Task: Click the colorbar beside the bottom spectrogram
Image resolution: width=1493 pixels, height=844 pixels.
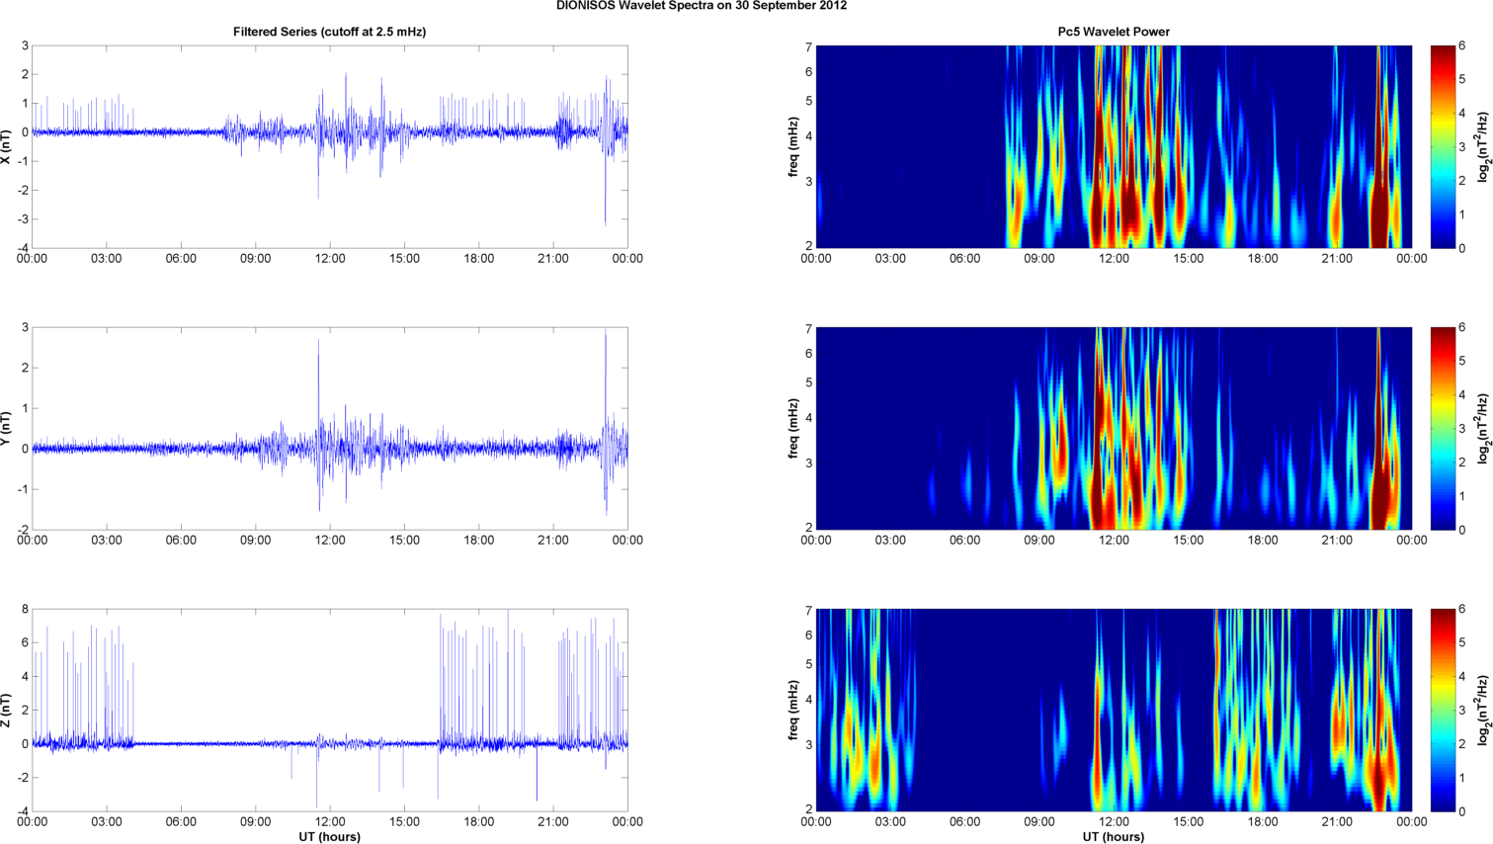Action: click(x=1443, y=711)
